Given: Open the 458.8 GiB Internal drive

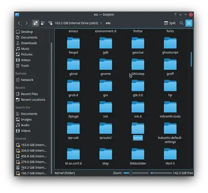Looking at the screenshot, I should (32, 156).
